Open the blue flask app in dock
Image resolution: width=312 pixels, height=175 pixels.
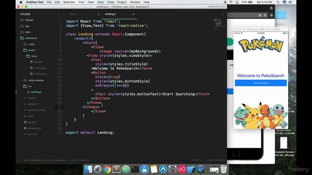click(144, 169)
